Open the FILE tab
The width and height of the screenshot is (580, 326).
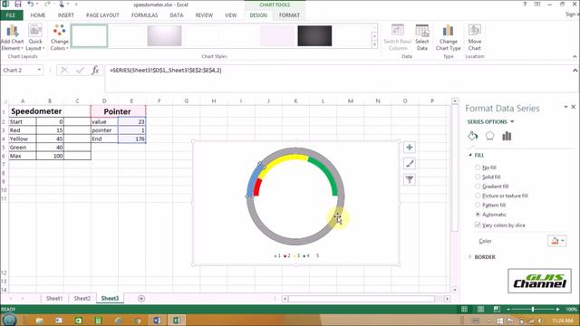(x=11, y=15)
